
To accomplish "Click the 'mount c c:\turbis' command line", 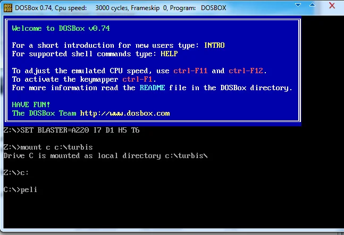I will (x=48, y=147).
